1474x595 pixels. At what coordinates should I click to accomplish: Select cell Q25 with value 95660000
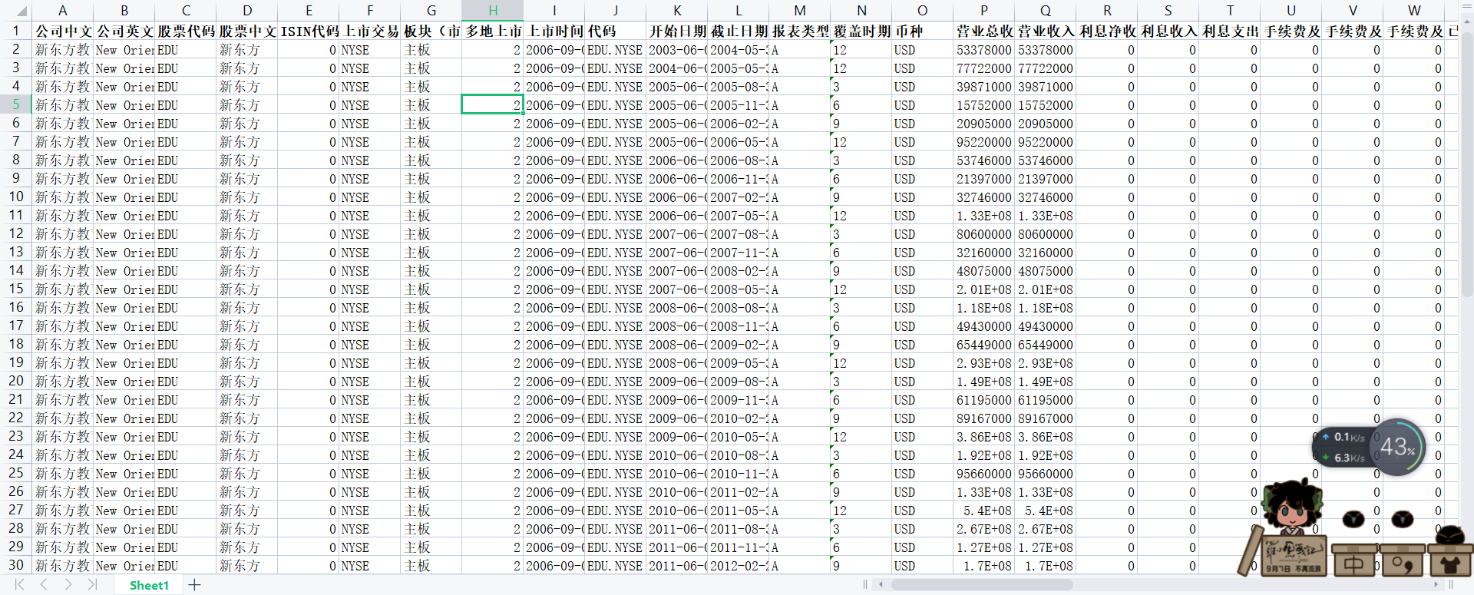coord(1046,473)
